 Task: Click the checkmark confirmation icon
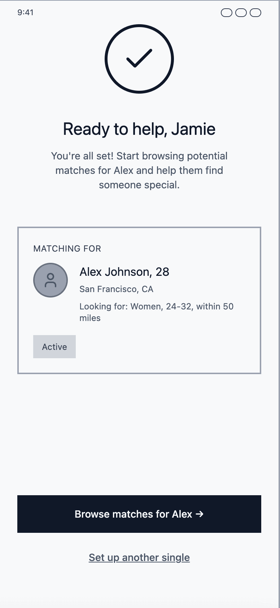pos(139,59)
